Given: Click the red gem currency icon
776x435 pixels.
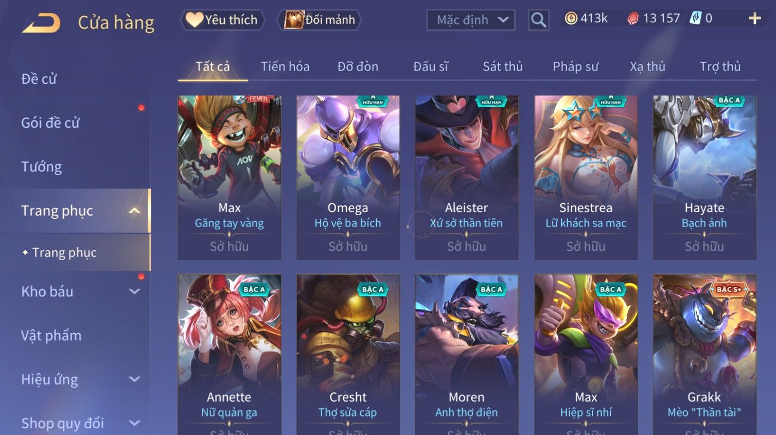Looking at the screenshot, I should [x=633, y=19].
